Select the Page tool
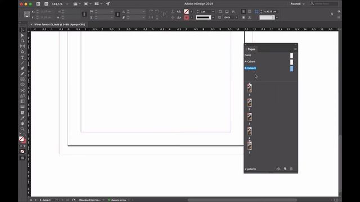Screen dimensions: 360x202 pyautogui.click(x=22, y=41)
